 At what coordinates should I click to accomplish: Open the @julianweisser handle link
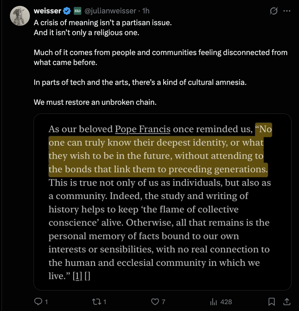coord(110,11)
